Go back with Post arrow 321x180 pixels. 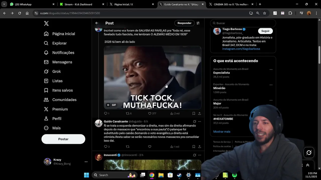(97, 23)
